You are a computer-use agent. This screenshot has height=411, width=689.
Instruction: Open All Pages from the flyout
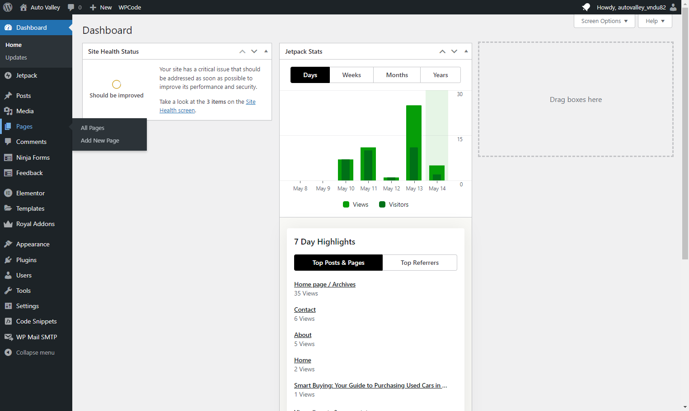93,128
